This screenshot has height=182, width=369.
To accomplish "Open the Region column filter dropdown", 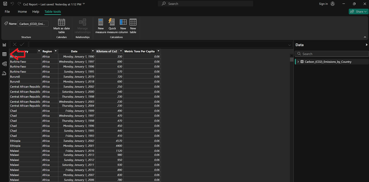I will coord(56,51).
